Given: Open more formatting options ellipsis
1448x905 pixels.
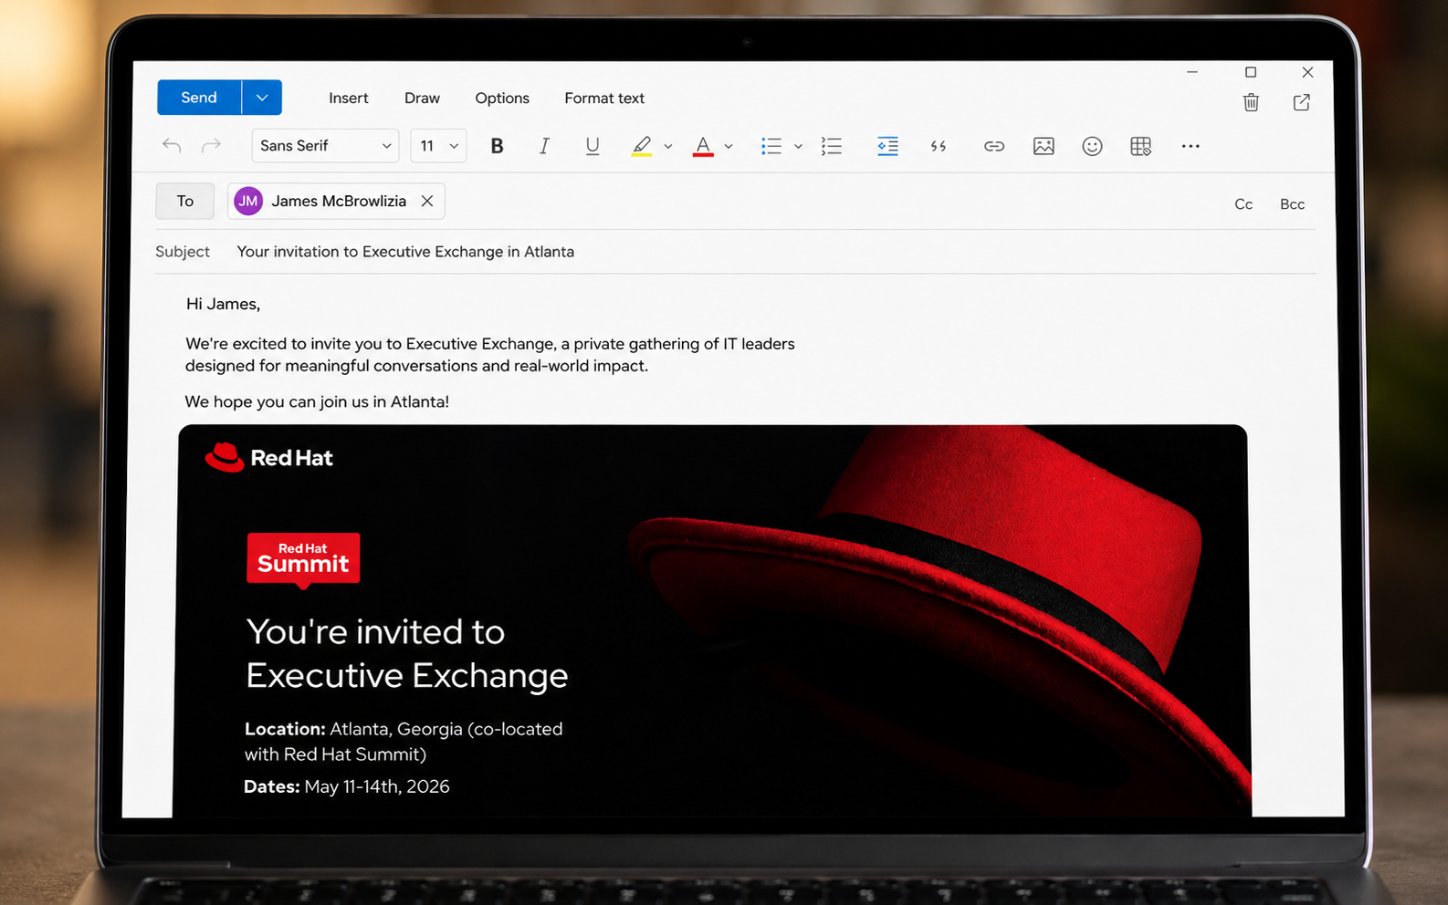Looking at the screenshot, I should point(1191,146).
